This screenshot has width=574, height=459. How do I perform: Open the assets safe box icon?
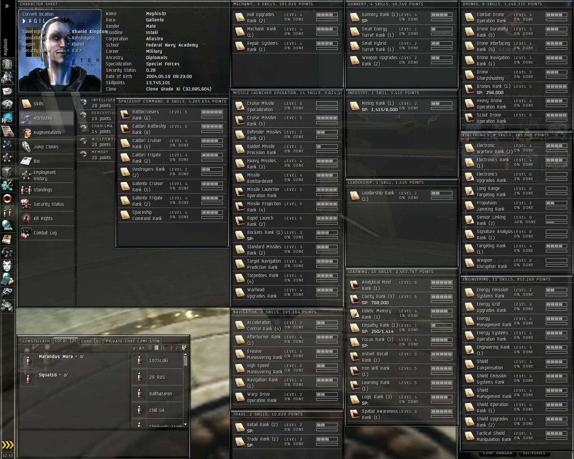pyautogui.click(x=7, y=171)
